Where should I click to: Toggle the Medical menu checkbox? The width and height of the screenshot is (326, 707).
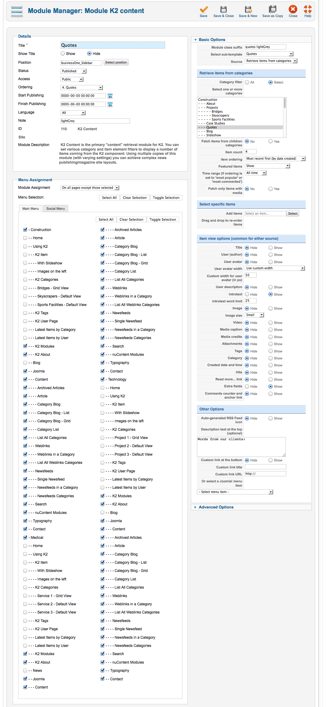pyautogui.click(x=25, y=538)
